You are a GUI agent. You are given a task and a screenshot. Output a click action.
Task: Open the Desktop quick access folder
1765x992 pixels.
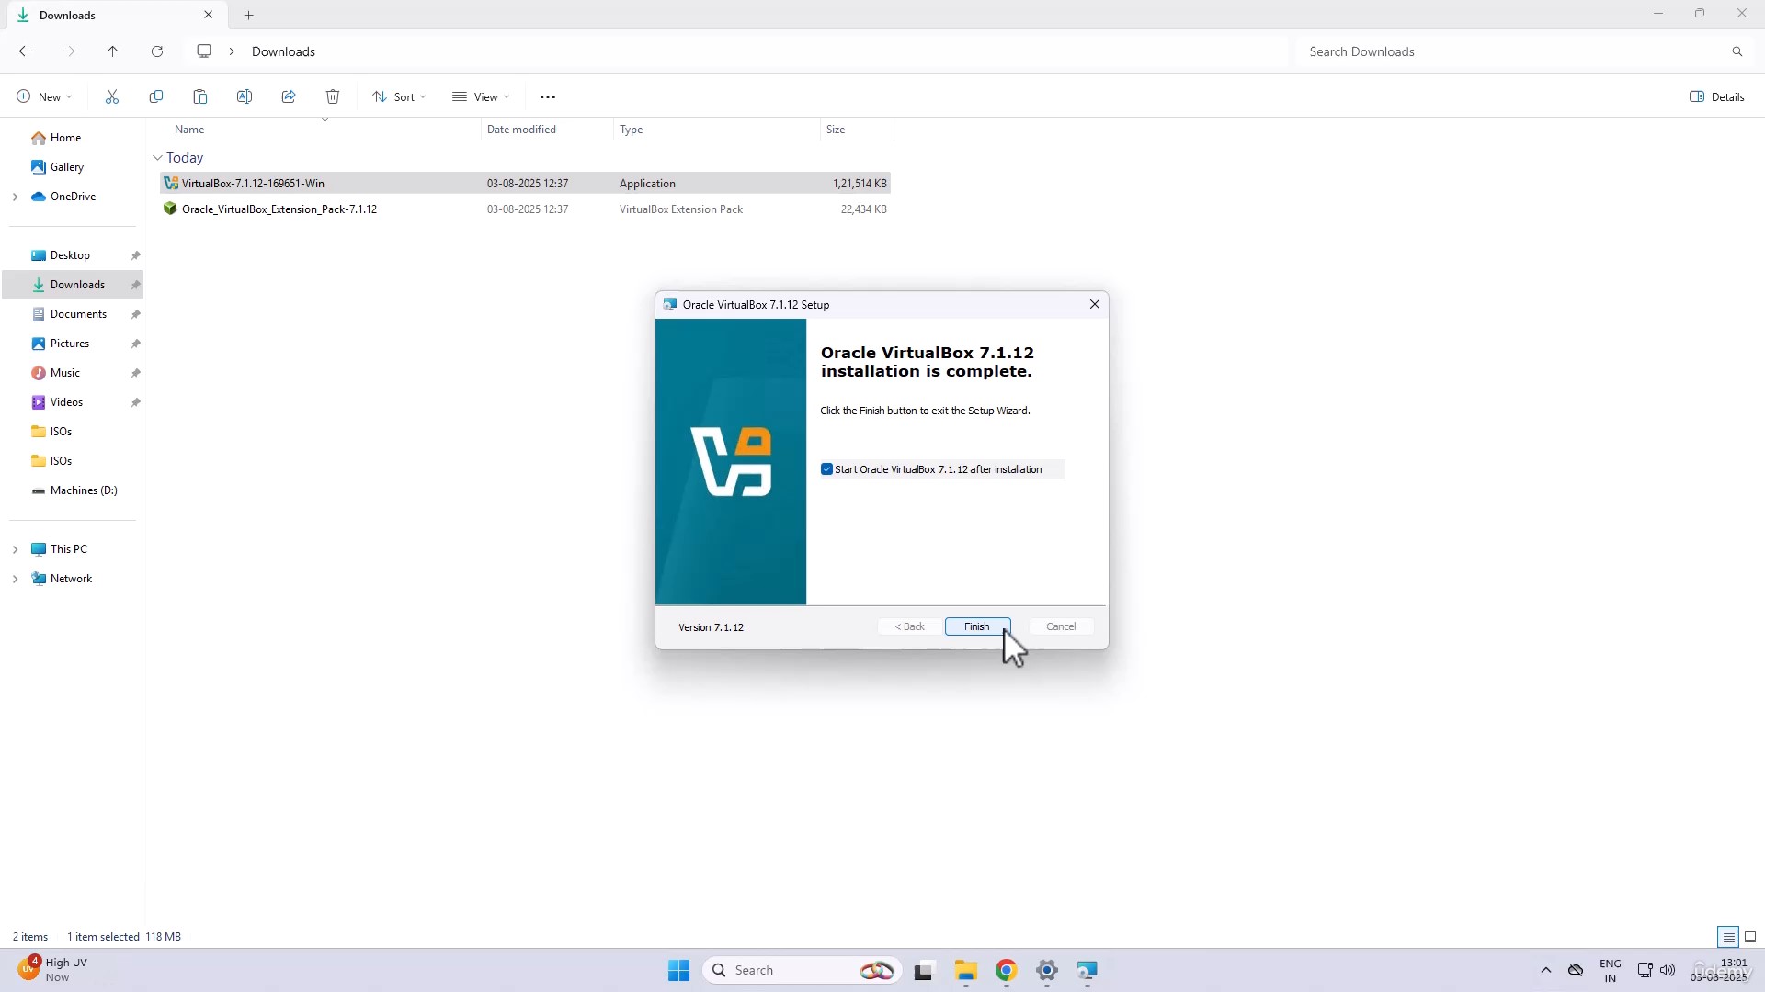70,255
